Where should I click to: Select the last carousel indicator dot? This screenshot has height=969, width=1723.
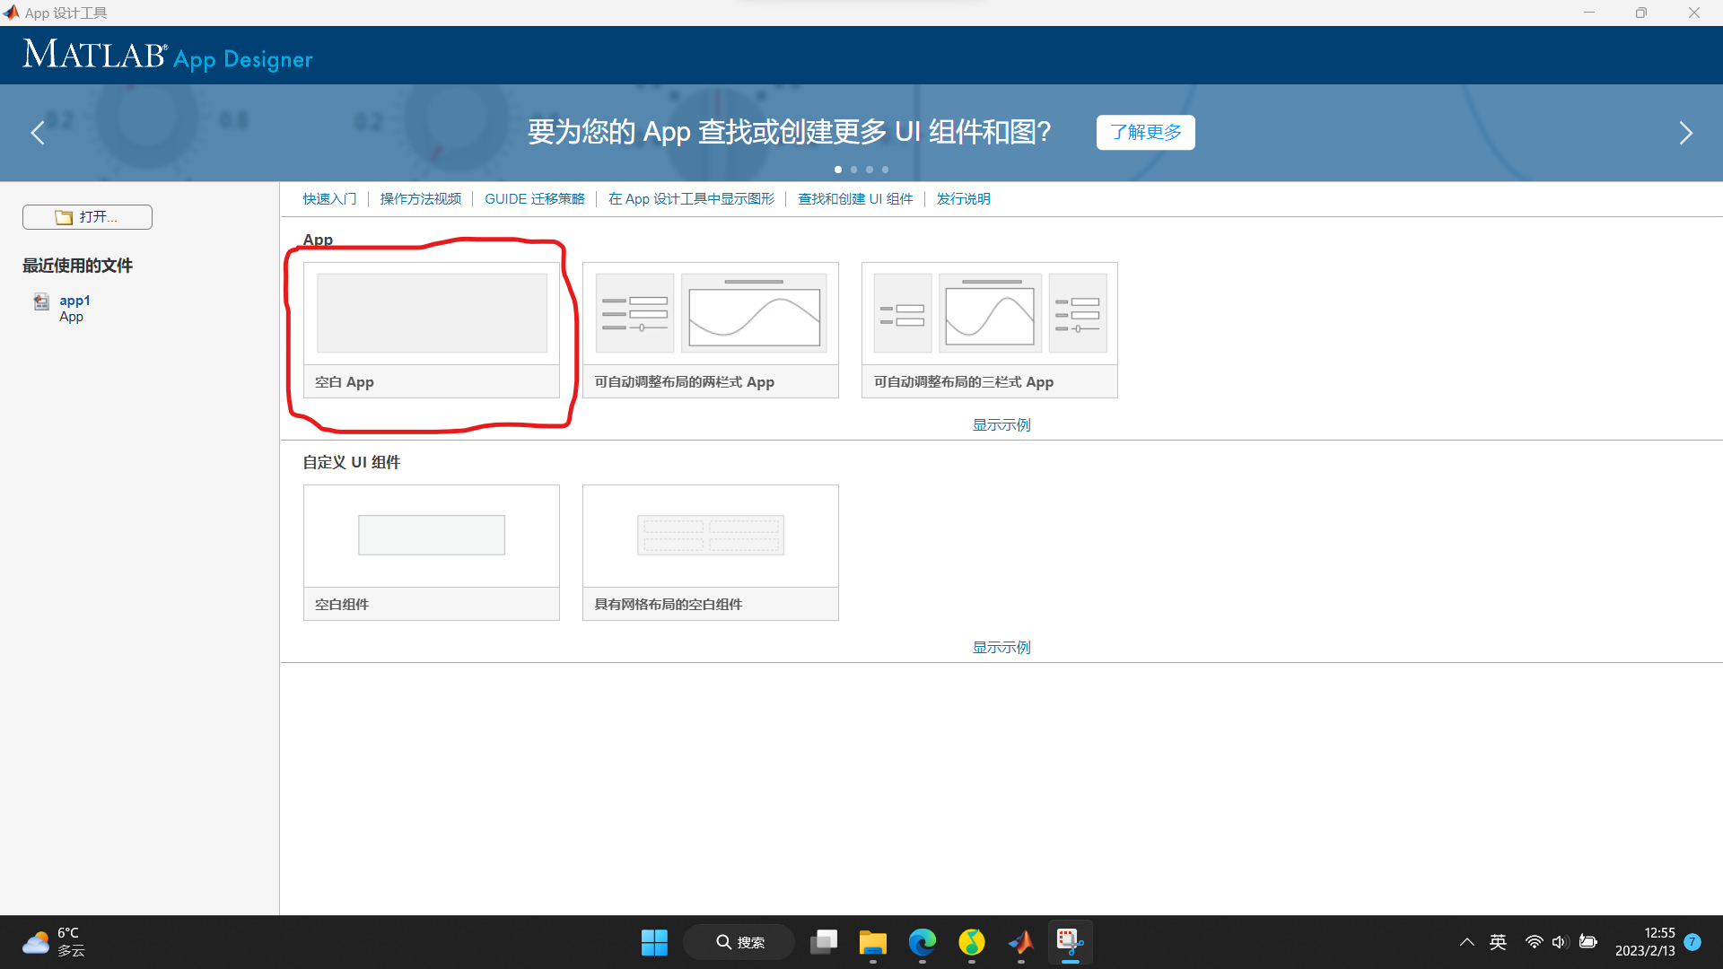coord(885,169)
